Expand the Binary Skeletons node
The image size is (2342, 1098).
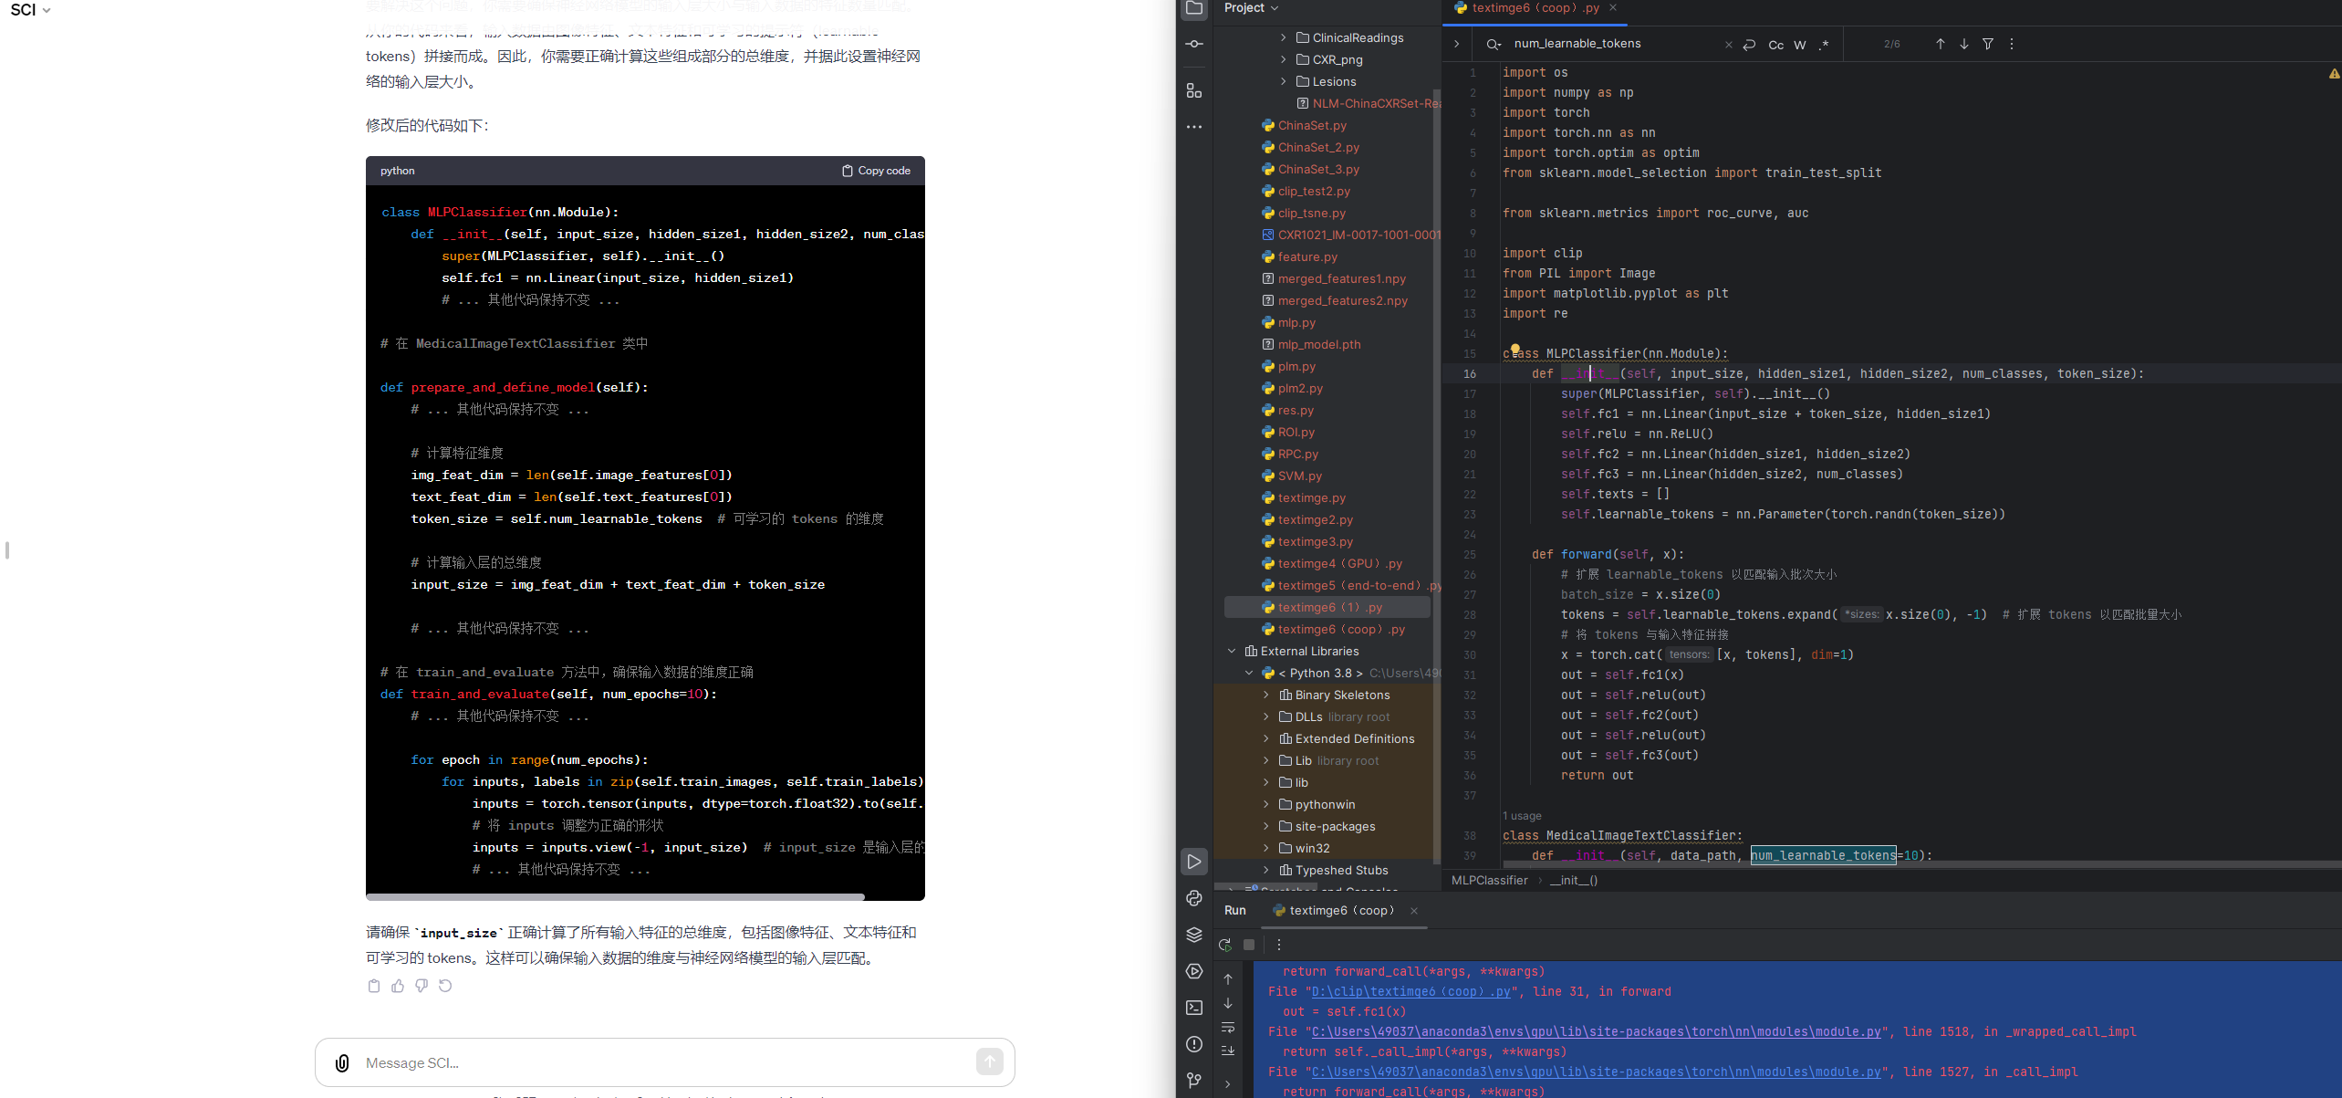(x=1266, y=695)
